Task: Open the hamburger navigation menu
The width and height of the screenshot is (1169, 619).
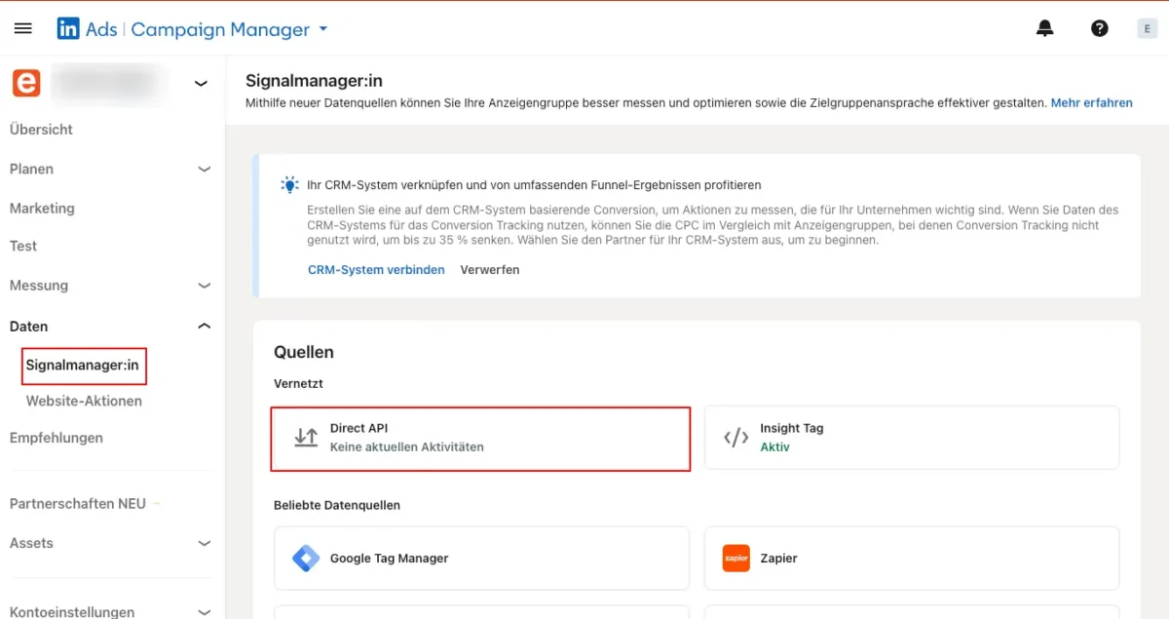Action: tap(23, 29)
